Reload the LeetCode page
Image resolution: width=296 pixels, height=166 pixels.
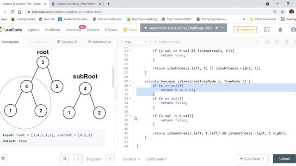12,12
